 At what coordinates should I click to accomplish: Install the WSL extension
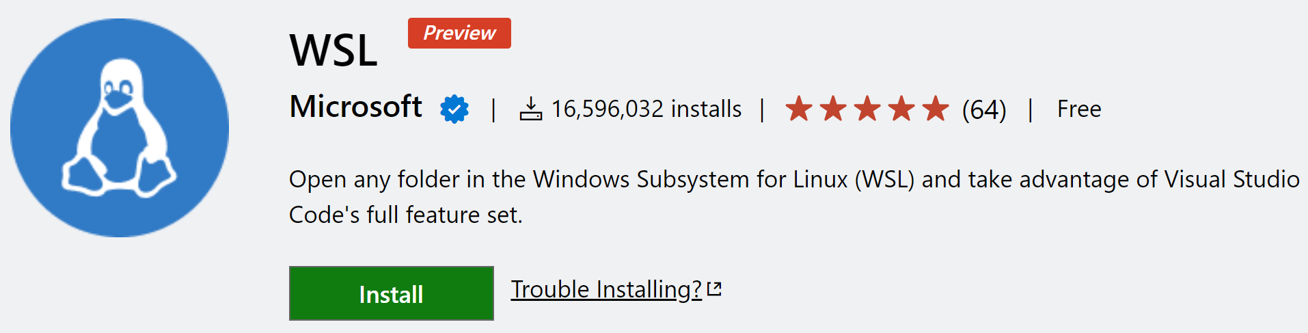[x=391, y=293]
